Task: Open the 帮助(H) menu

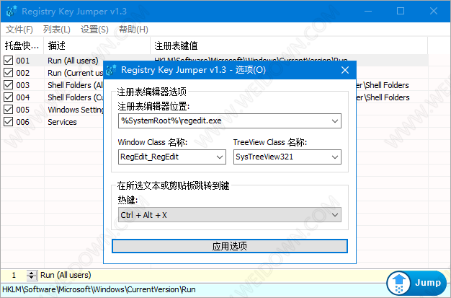Action: pyautogui.click(x=133, y=30)
